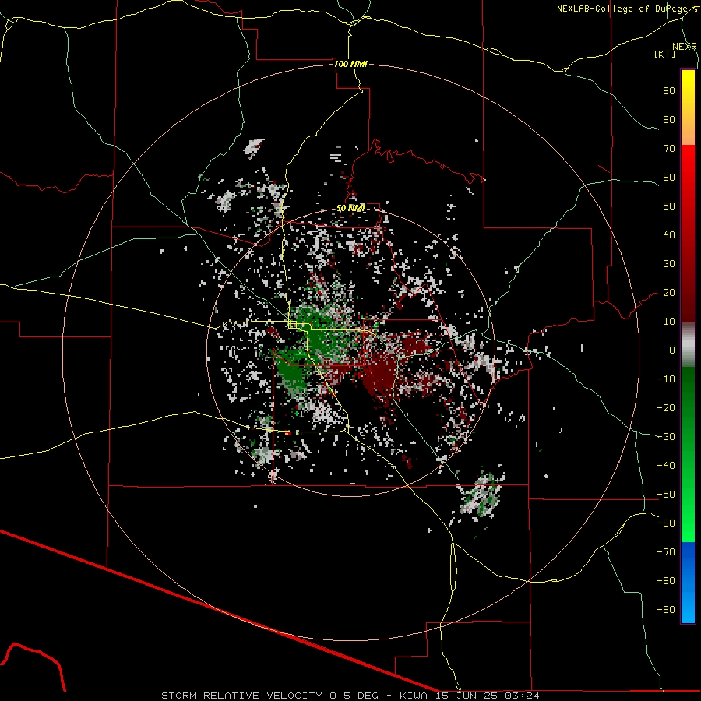The width and height of the screenshot is (701, 701).
Task: Click the -20 value on velocity scale
Action: (666, 407)
